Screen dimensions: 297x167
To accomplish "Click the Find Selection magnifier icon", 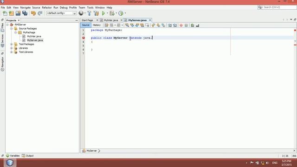I will tap(127, 25).
